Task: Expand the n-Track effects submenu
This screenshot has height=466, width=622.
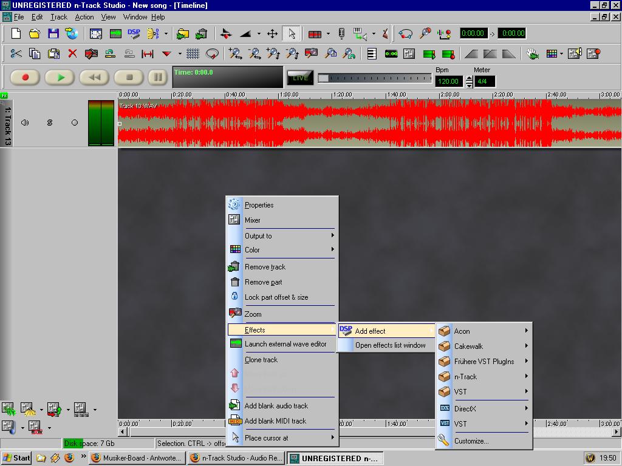Action: pos(484,376)
